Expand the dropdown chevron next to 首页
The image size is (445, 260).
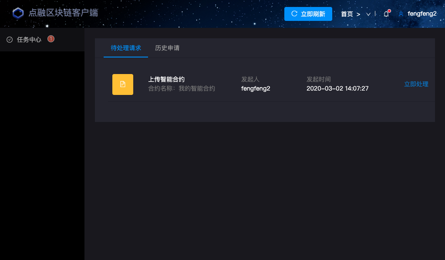click(x=368, y=14)
